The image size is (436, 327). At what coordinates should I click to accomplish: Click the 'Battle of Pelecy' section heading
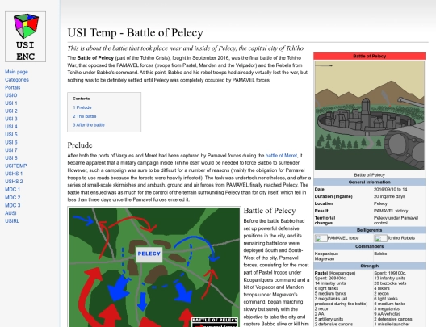tap(270, 211)
